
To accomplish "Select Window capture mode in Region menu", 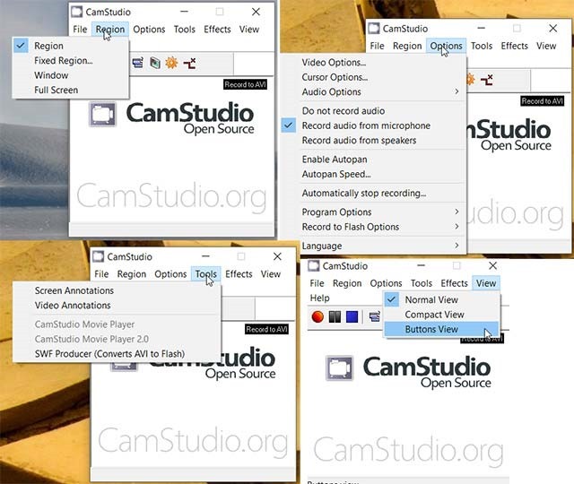I will point(71,75).
